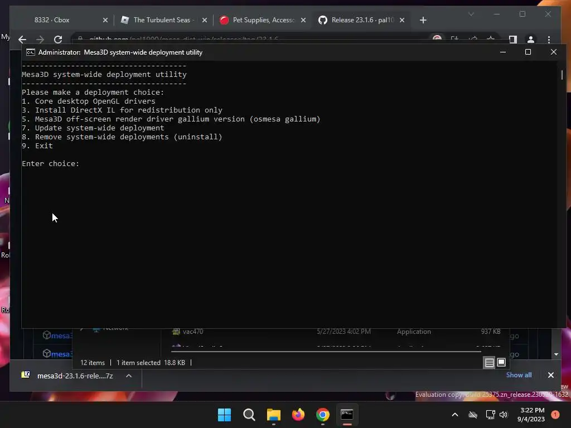This screenshot has height=428, width=571.
Task: Click option 5 Mesa3D off-screen render driver
Action: click(x=171, y=119)
